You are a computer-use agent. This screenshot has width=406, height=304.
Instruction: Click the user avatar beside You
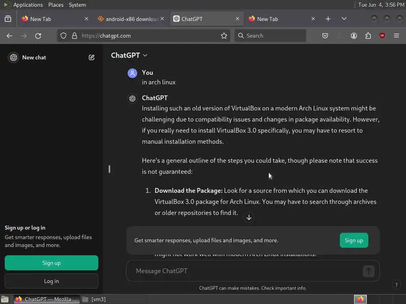click(132, 73)
